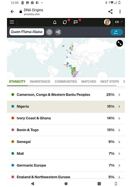Tap the browser share icon

(111, 12)
